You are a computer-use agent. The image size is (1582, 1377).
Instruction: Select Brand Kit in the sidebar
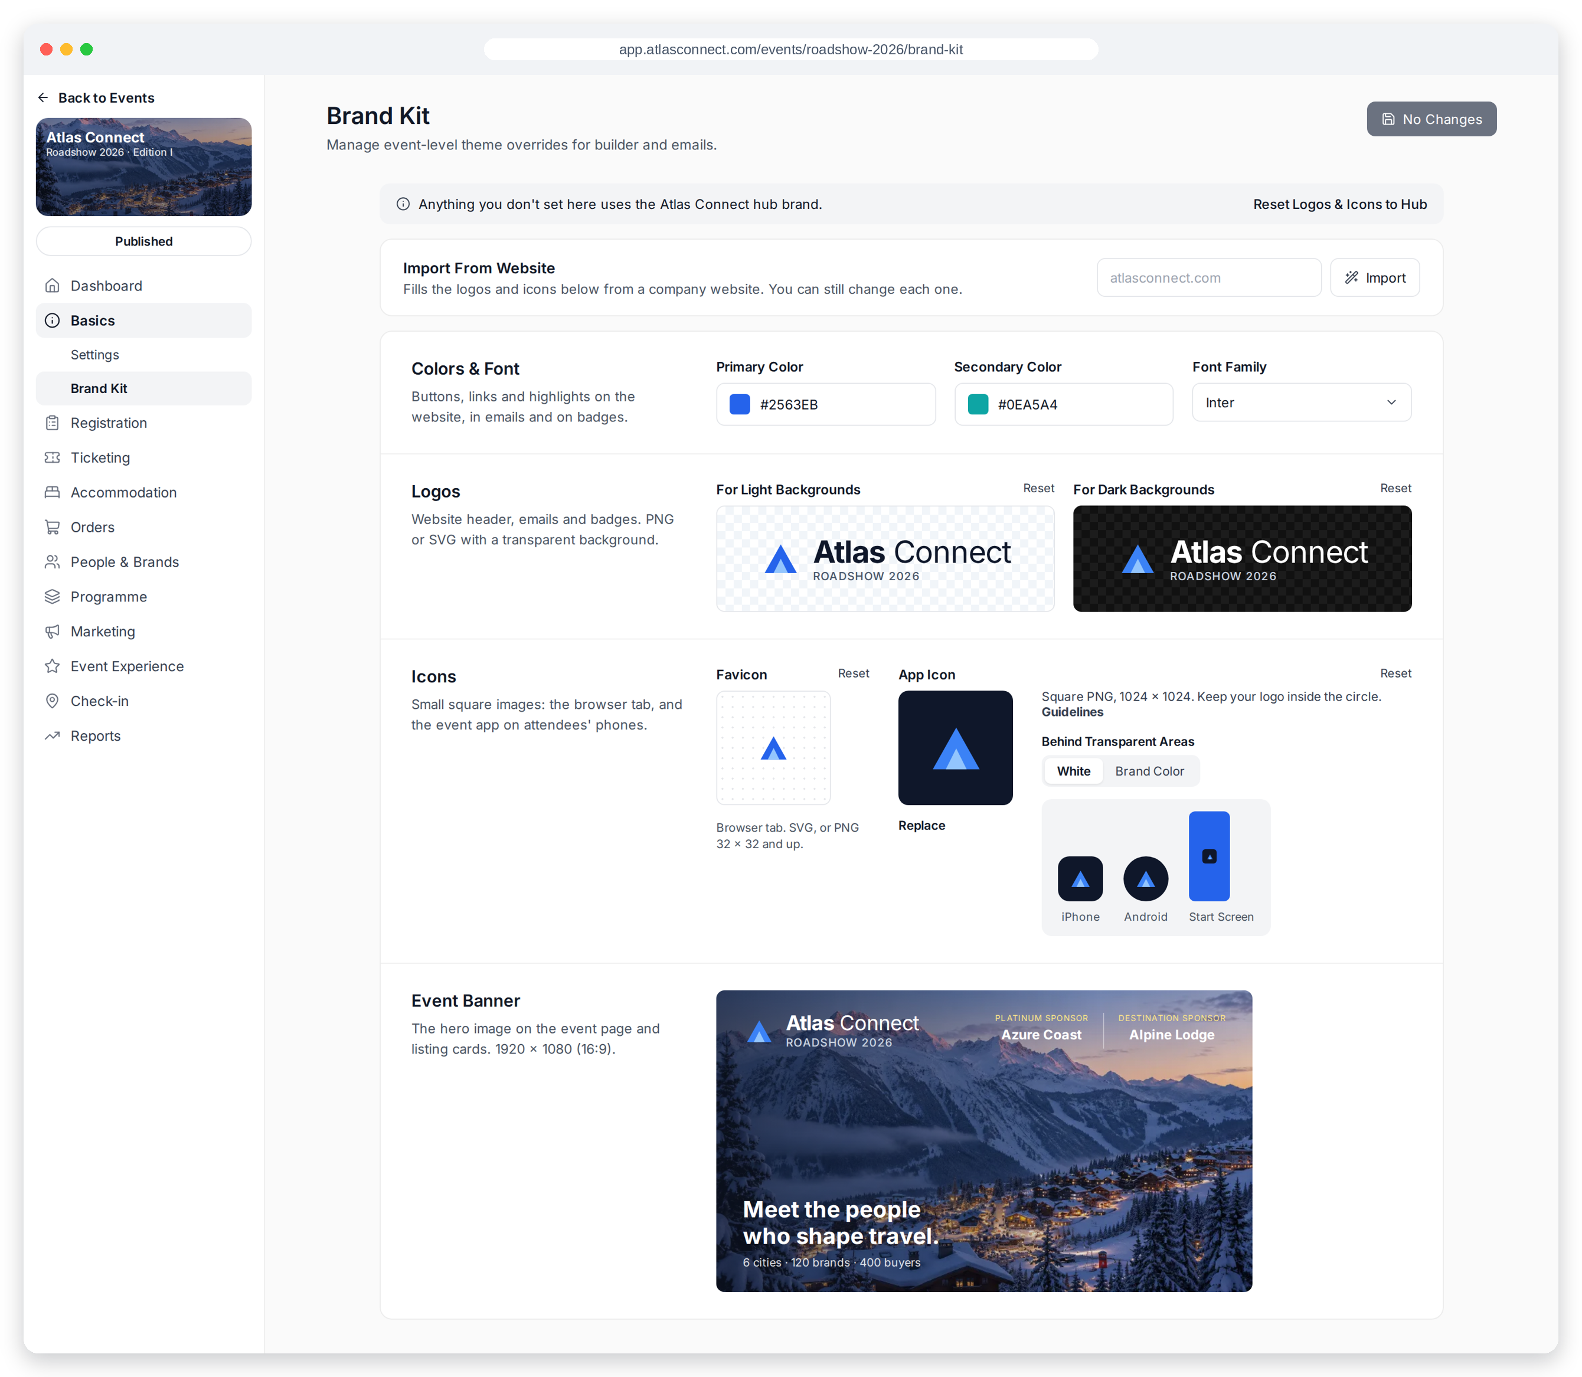coord(143,389)
